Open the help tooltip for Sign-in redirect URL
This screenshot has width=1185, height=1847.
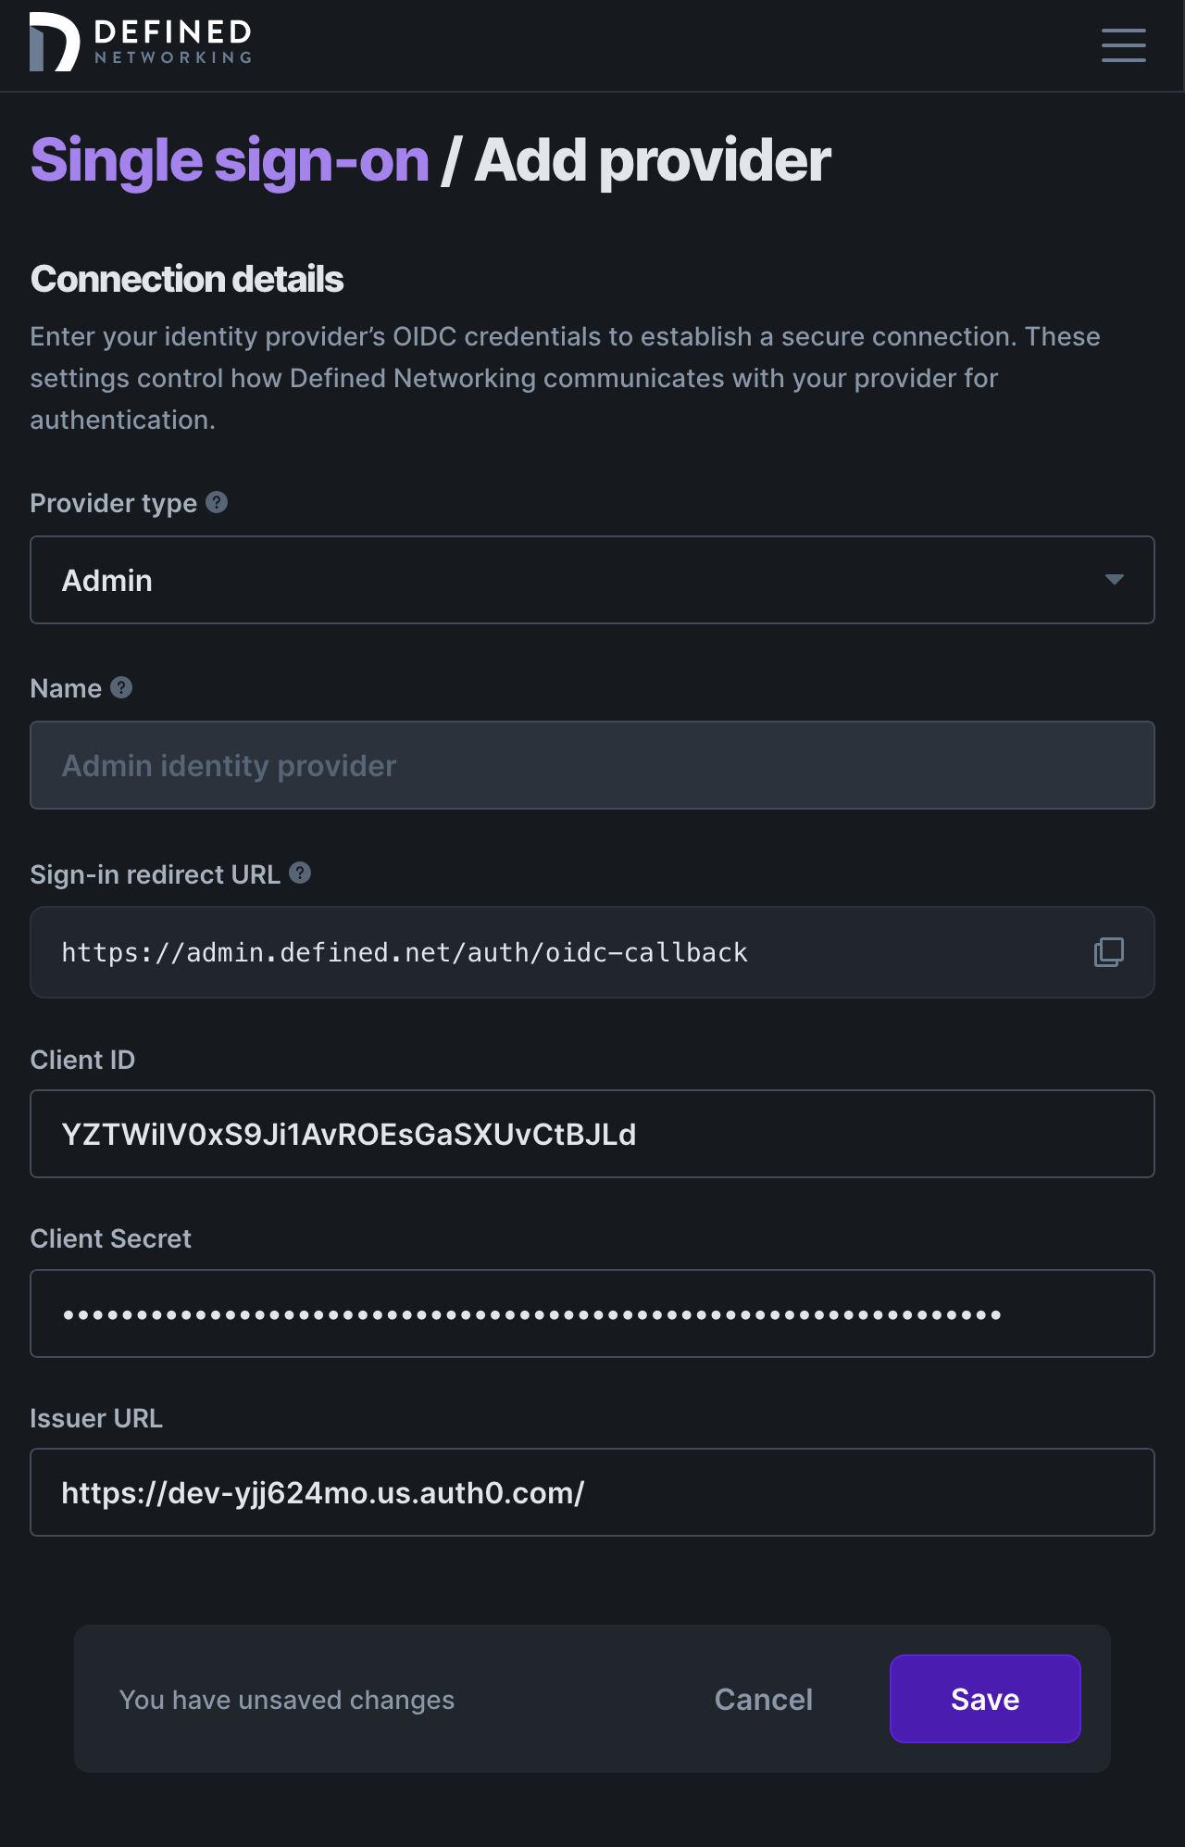(x=298, y=873)
